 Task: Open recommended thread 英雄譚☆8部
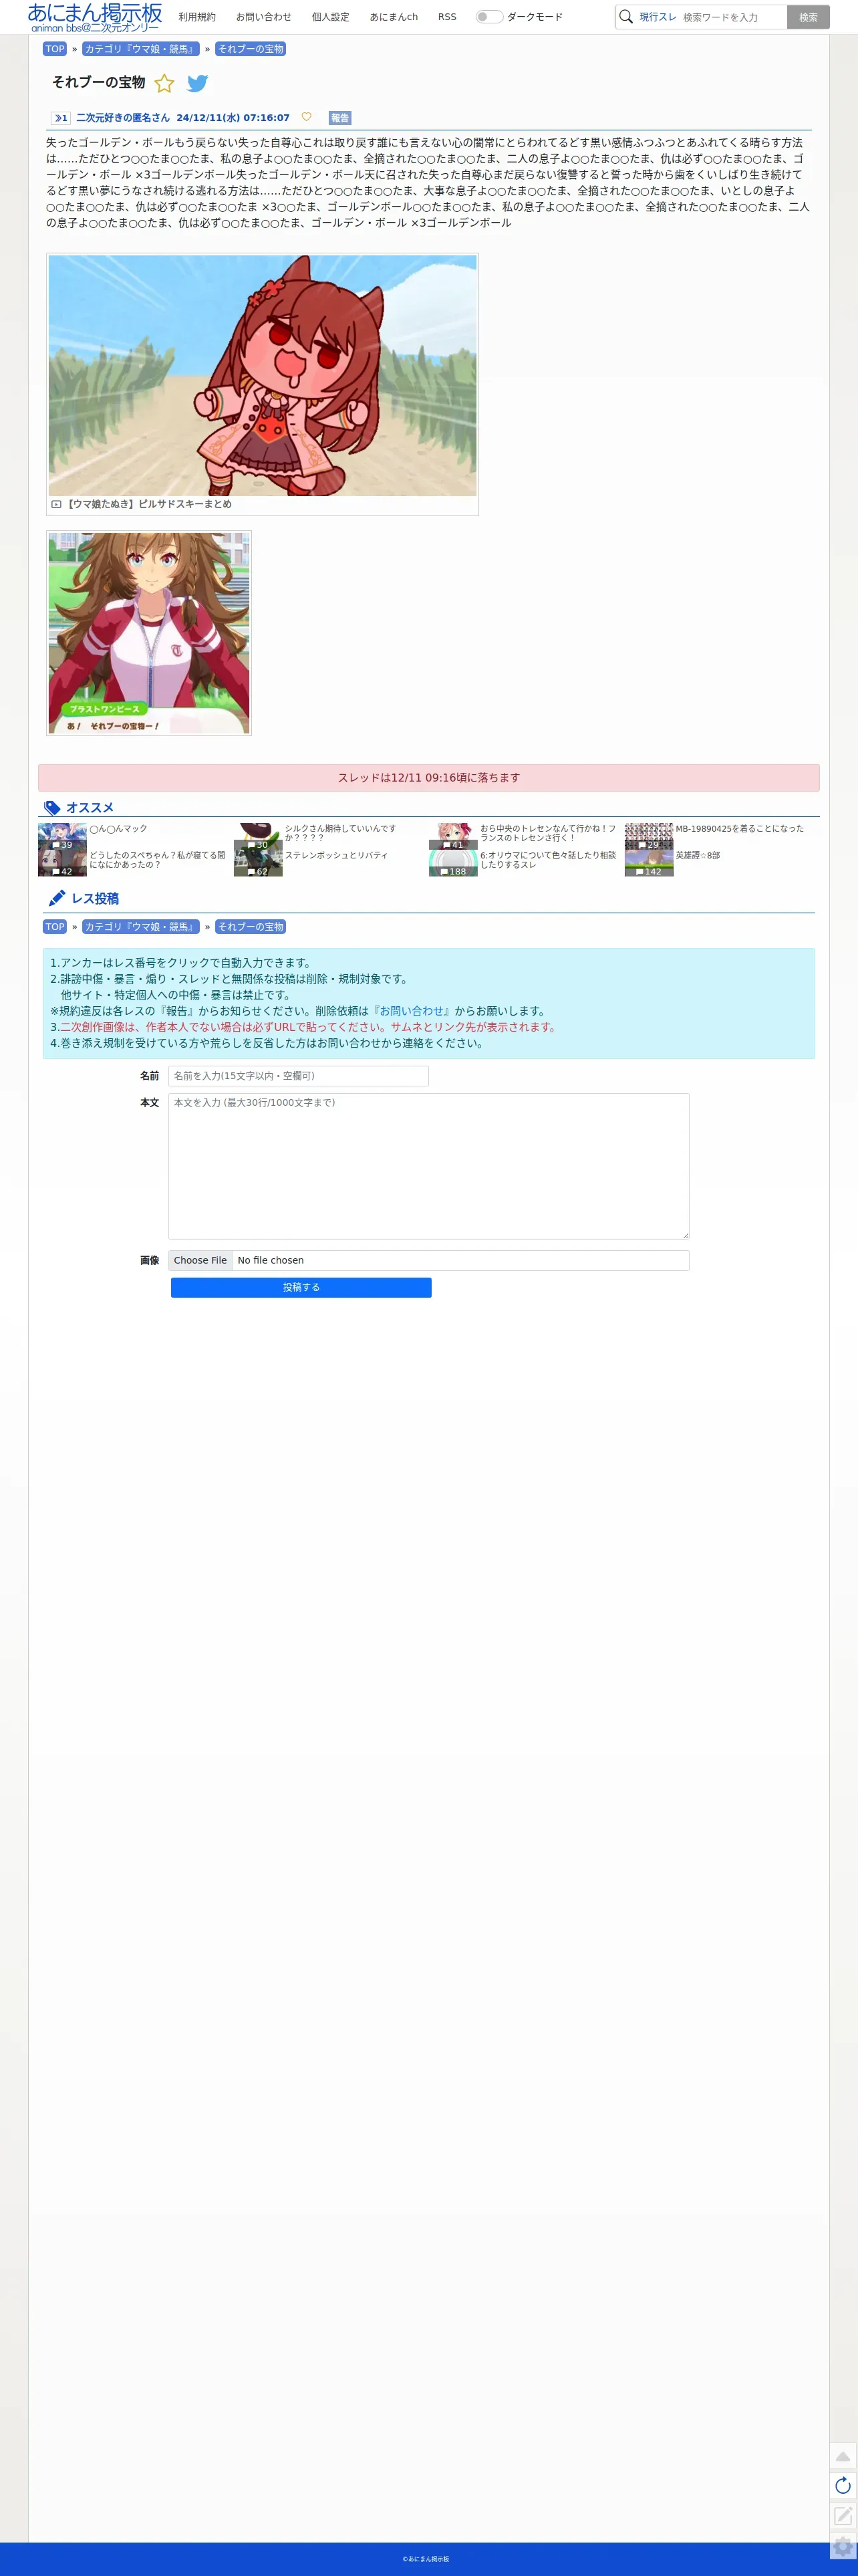(697, 856)
